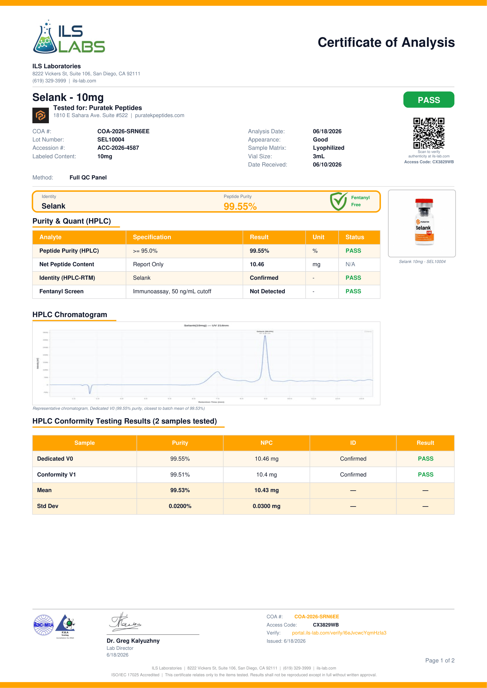
Task: Select the Sample Matrix value "Lyophilized"
Action: click(x=329, y=148)
